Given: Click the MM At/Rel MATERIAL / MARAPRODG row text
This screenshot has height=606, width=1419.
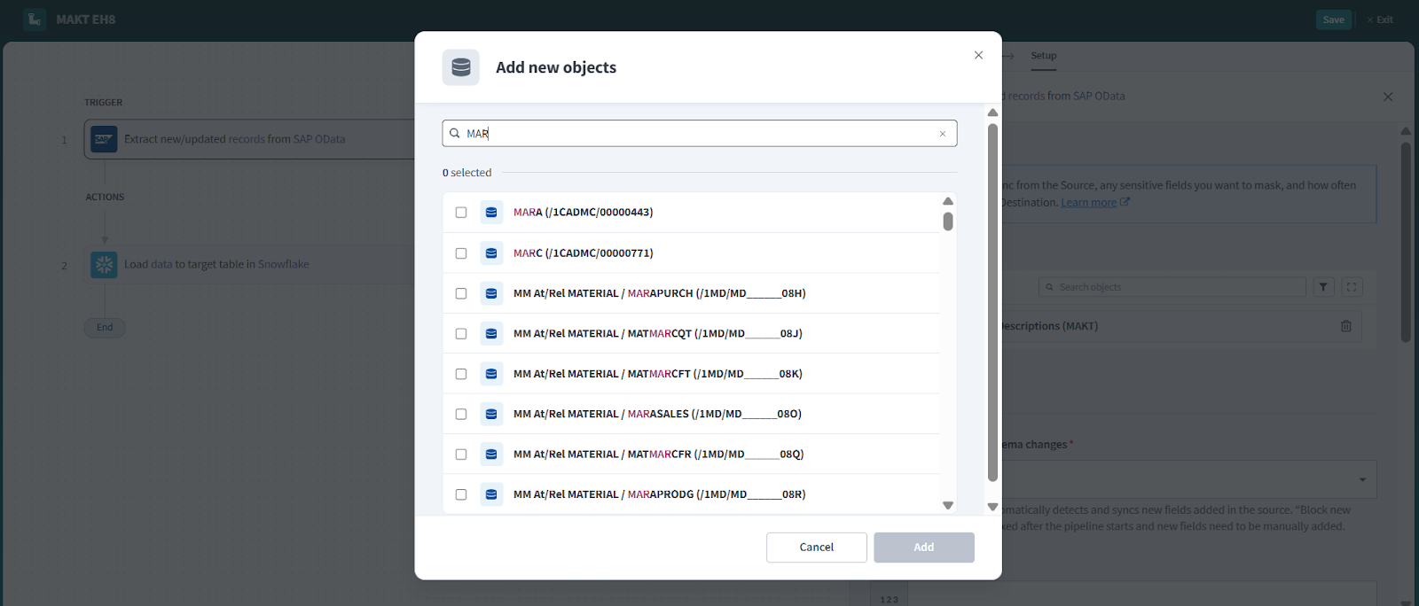Looking at the screenshot, I should coord(660,494).
